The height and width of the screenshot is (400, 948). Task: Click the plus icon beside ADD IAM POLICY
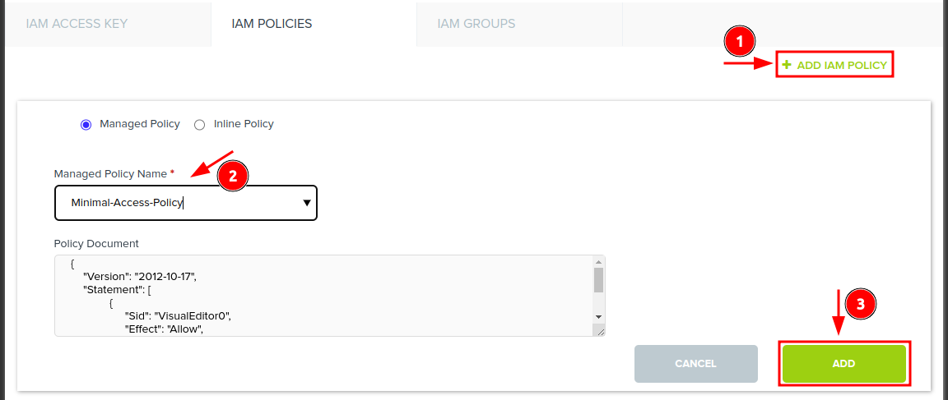click(787, 65)
